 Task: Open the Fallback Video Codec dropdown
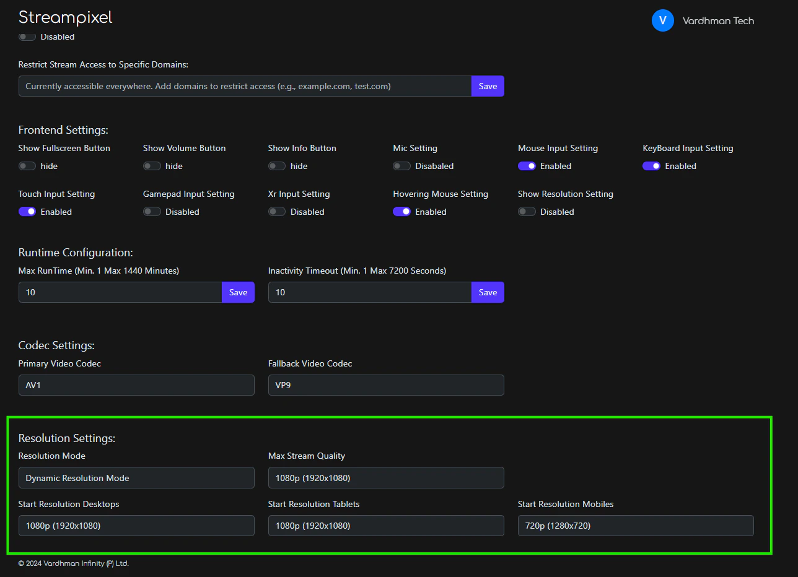pos(386,385)
